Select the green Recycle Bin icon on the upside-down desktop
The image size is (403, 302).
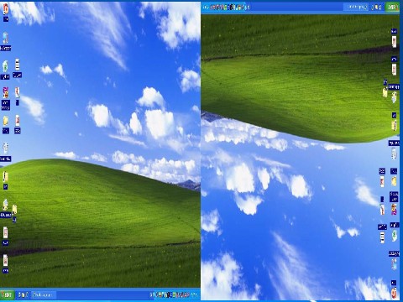[x=395, y=236]
